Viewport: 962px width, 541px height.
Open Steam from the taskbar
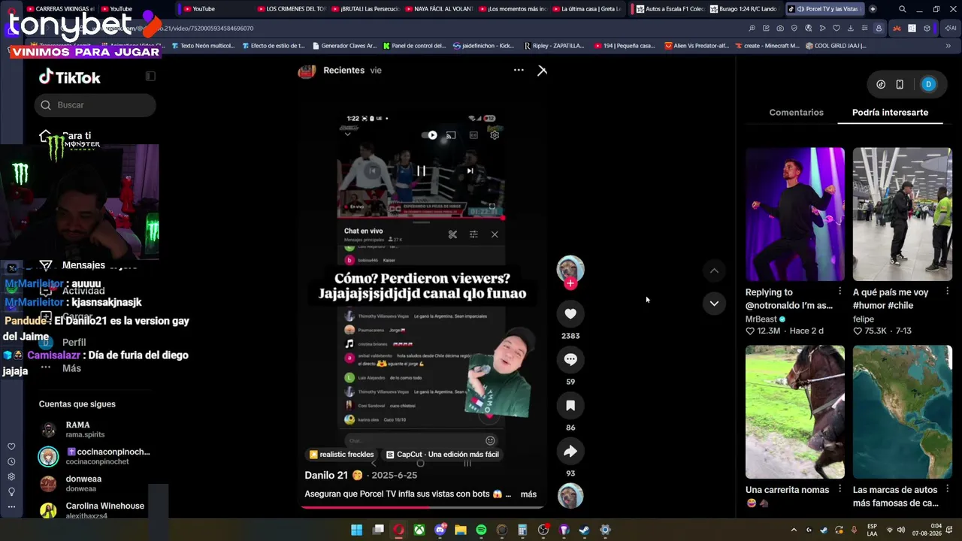pos(585,530)
